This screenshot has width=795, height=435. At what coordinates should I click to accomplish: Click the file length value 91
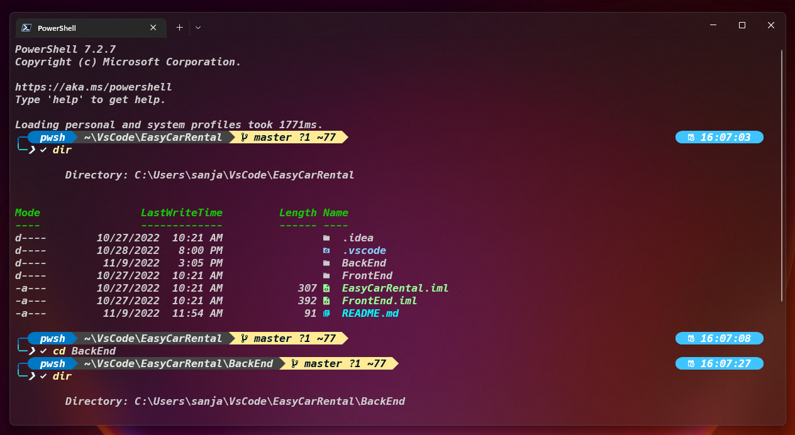pos(311,313)
